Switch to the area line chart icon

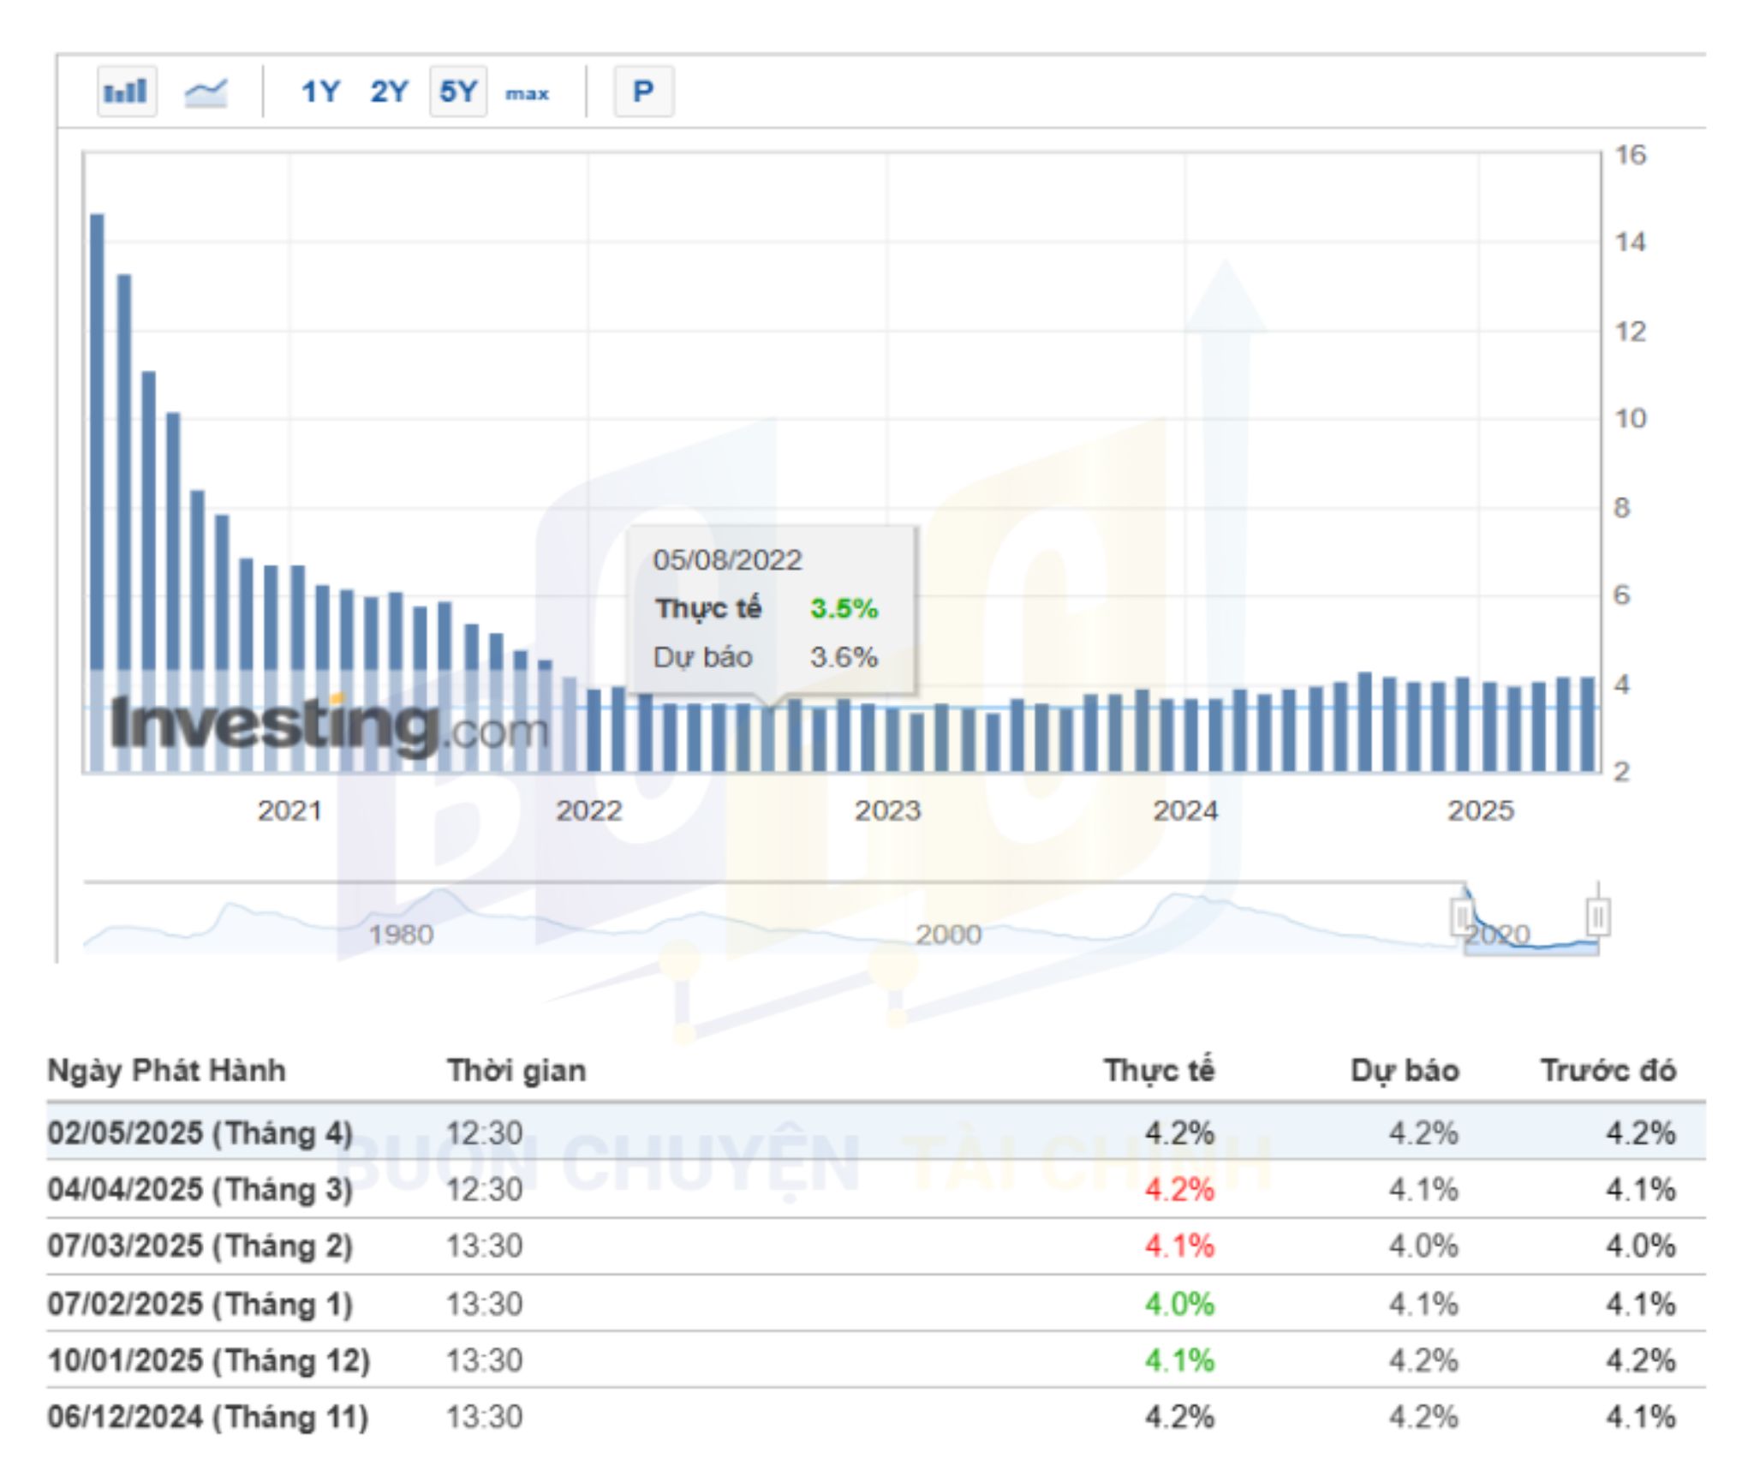tap(206, 92)
